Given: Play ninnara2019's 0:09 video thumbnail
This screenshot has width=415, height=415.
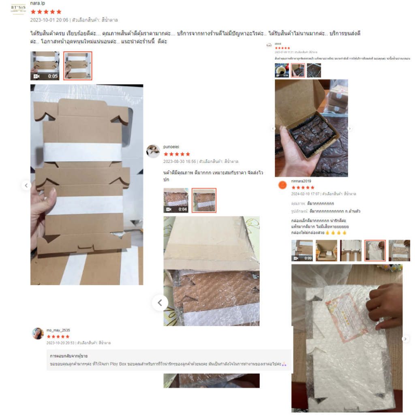Looking at the screenshot, I should 302,250.
